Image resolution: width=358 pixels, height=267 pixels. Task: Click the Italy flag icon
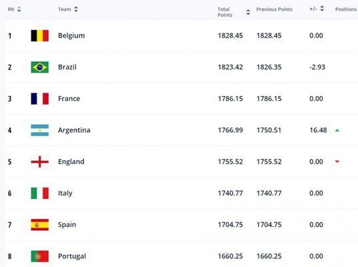click(x=40, y=193)
